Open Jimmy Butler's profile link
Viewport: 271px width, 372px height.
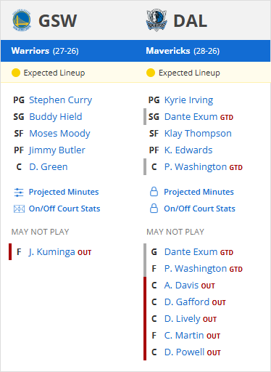coord(57,150)
